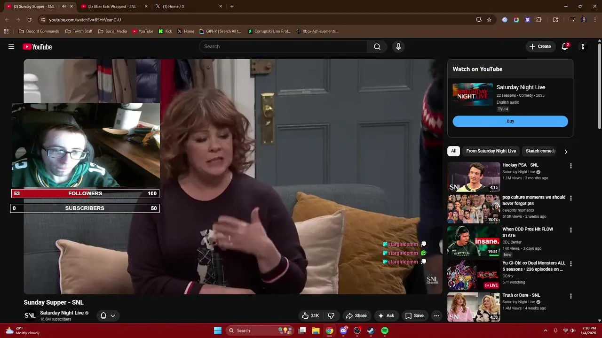
Task: Open the YouTube guide hamburger menu
Action: pos(11,46)
